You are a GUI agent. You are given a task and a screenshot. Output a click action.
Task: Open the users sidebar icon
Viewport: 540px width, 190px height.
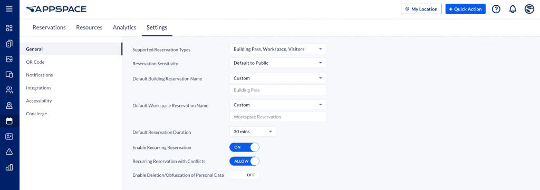[9, 90]
